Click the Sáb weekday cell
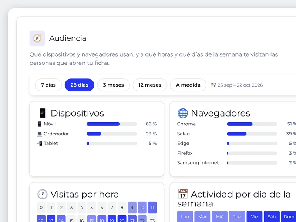Screen dimensions: 296x222 272,216
